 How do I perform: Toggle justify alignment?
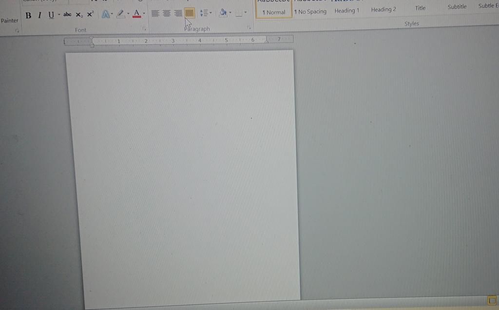tap(190, 13)
